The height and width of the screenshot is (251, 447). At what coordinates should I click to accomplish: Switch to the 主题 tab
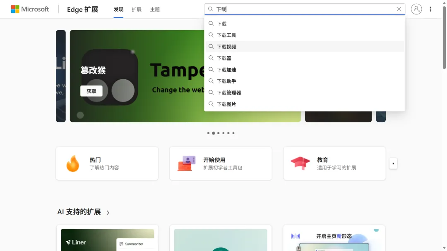point(155,9)
